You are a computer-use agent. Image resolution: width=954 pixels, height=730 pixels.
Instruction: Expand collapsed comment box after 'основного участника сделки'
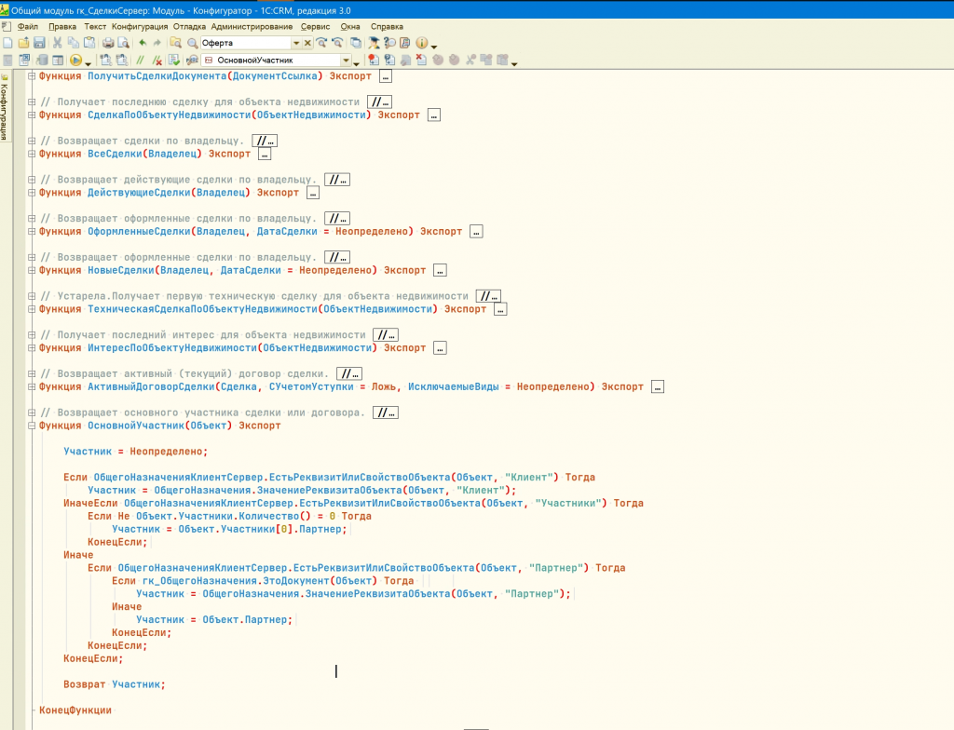coord(386,412)
